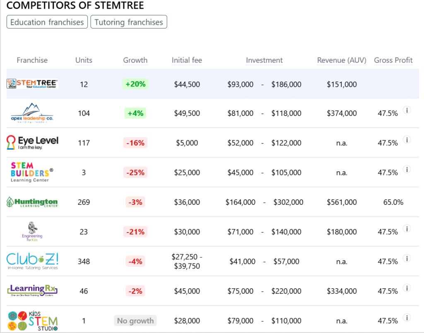Click the Stemtree logo
The image size is (424, 333).
(32, 84)
